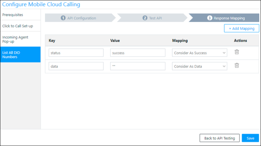261x146 pixels.
Task: Delete the data mapping row
Action: [x=237, y=66]
